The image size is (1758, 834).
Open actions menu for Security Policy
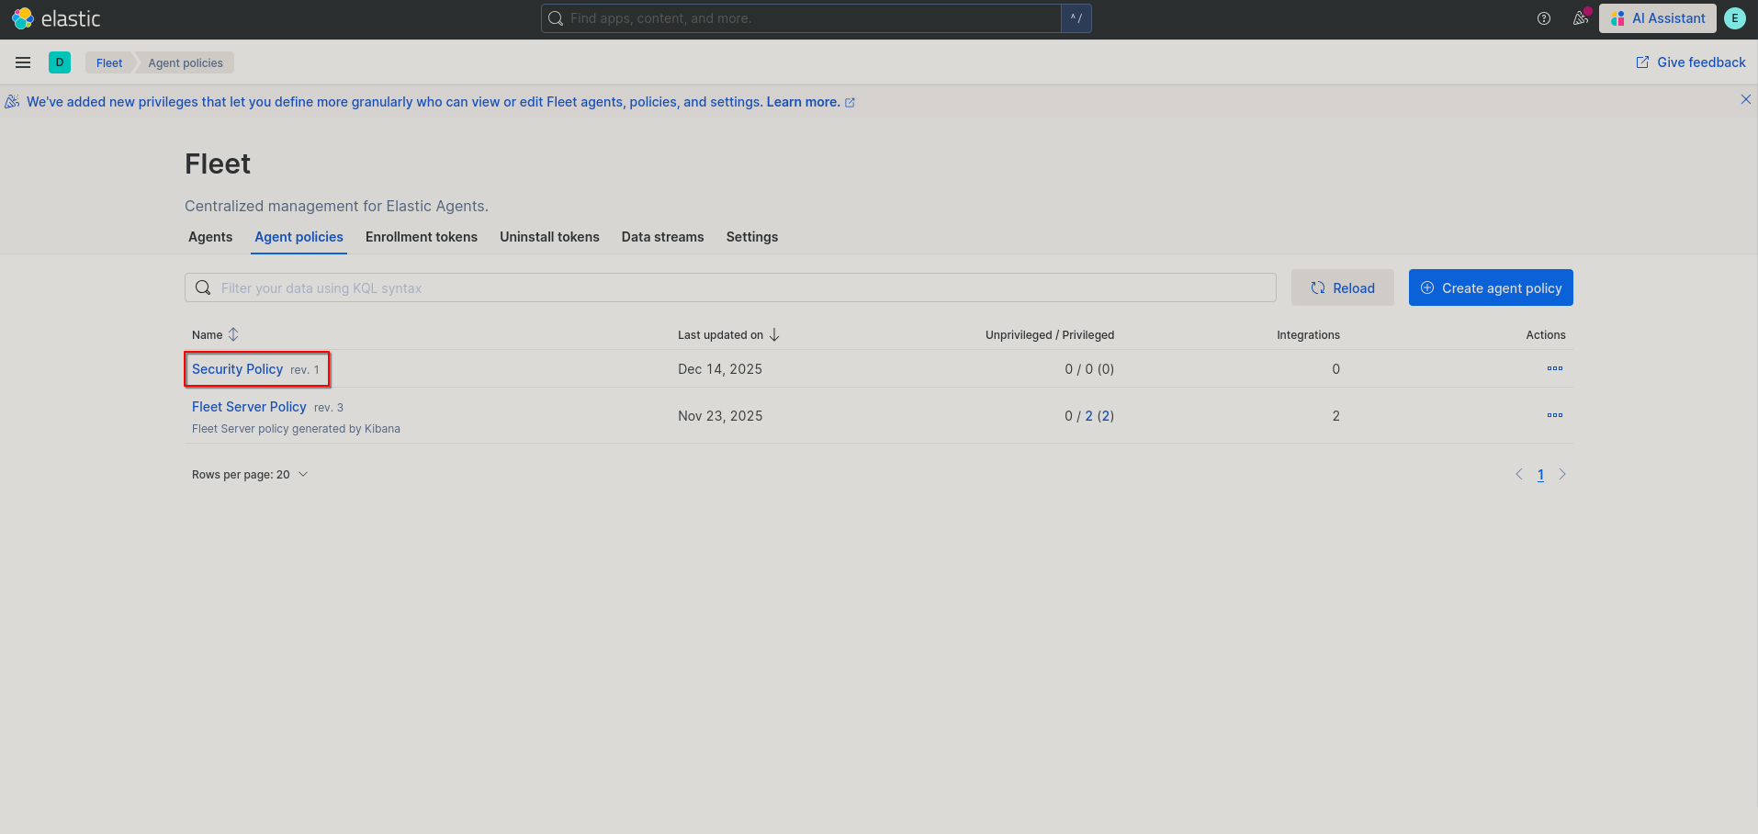(1555, 368)
